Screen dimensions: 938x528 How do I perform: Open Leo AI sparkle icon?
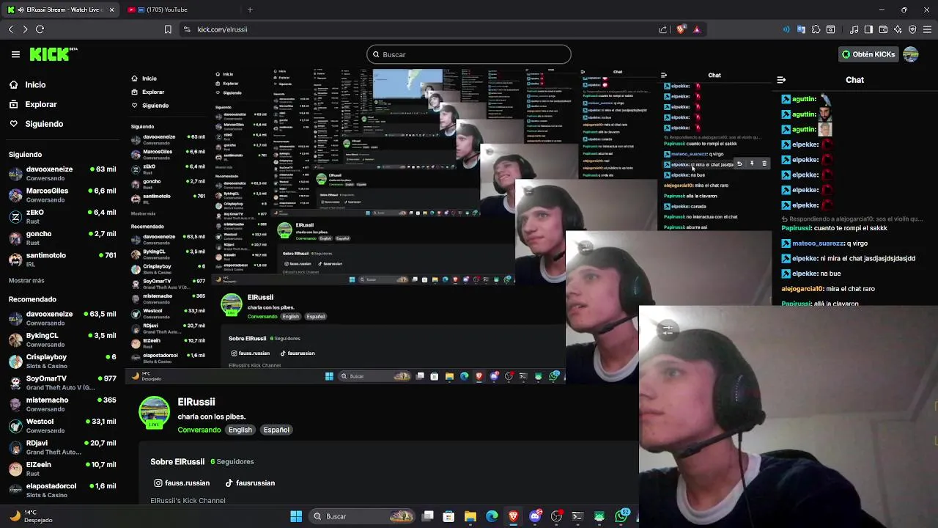[x=898, y=29]
